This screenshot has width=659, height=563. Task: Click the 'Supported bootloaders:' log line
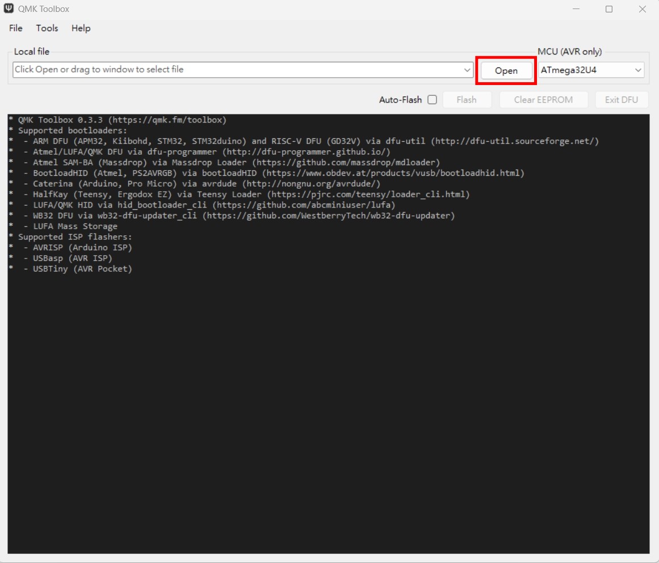click(68, 130)
